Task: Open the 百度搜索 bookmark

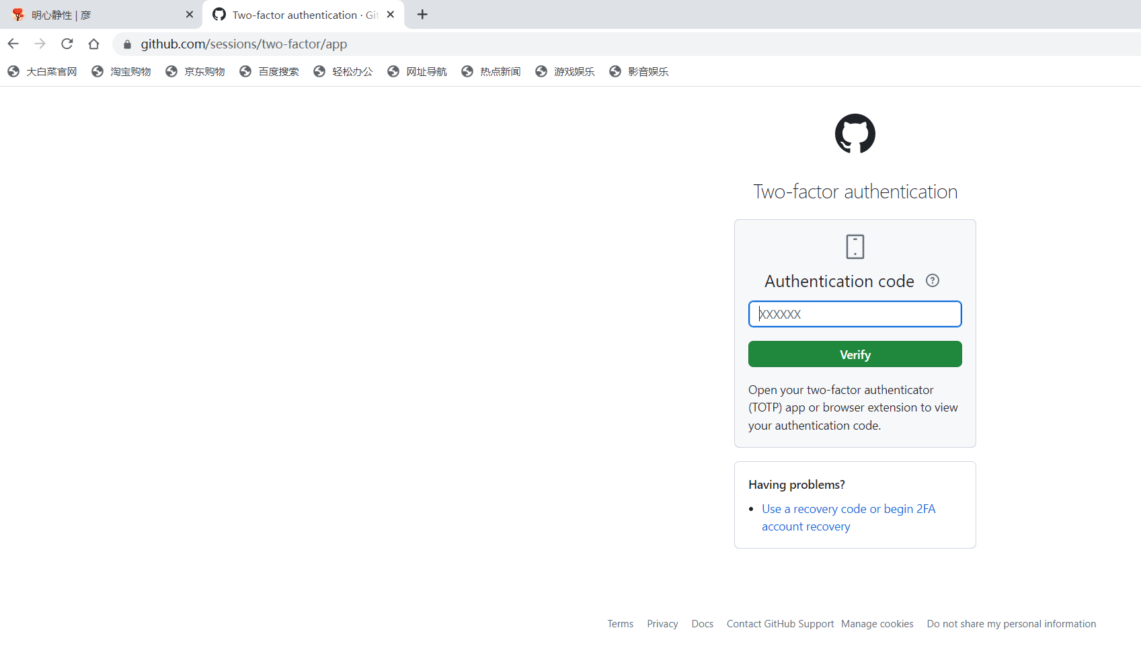Action: (269, 71)
